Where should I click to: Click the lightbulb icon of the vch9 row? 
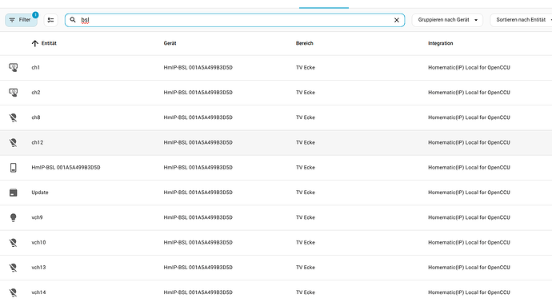tap(13, 217)
